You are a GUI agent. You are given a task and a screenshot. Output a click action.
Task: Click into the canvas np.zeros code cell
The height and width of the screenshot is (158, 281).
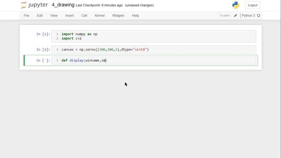[x=154, y=50]
